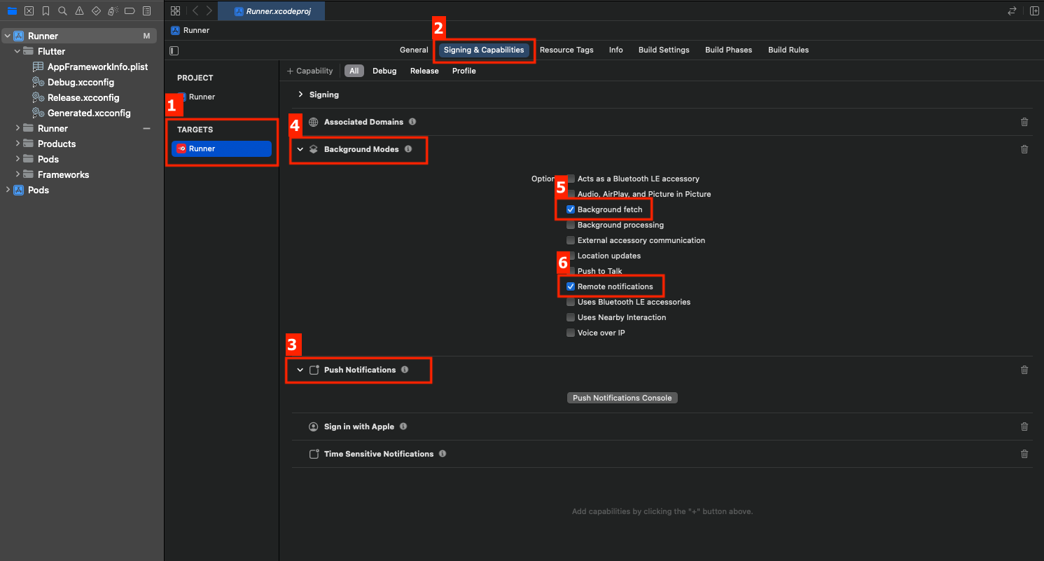Add an editor pane on the right
The height and width of the screenshot is (561, 1044).
pyautogui.click(x=1034, y=11)
